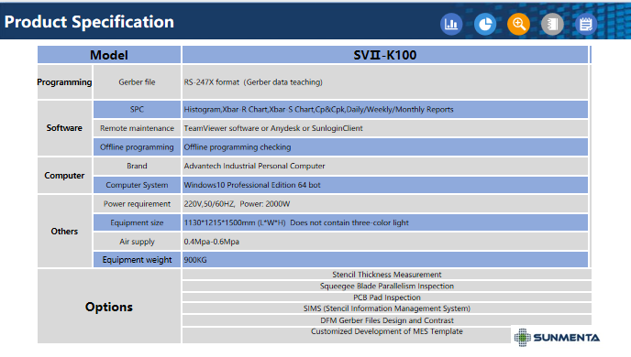Click the Remote maintenance cell
The height and width of the screenshot is (357, 631).
[x=137, y=128]
